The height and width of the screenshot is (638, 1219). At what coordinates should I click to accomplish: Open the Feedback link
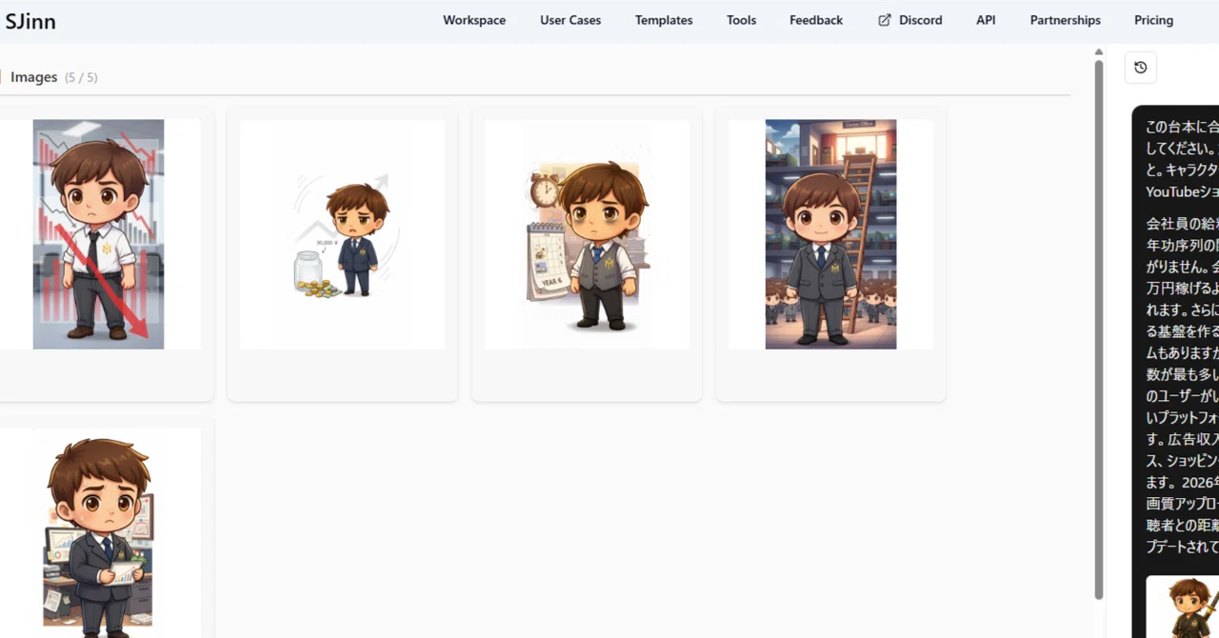coord(816,20)
